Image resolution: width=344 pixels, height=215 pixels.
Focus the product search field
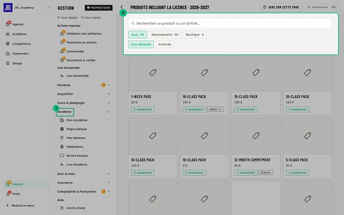[230, 23]
